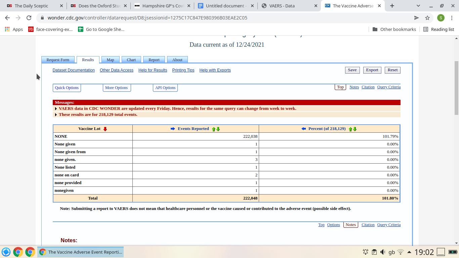Switch to the Chart tab
The image size is (459, 258).
pyautogui.click(x=131, y=60)
